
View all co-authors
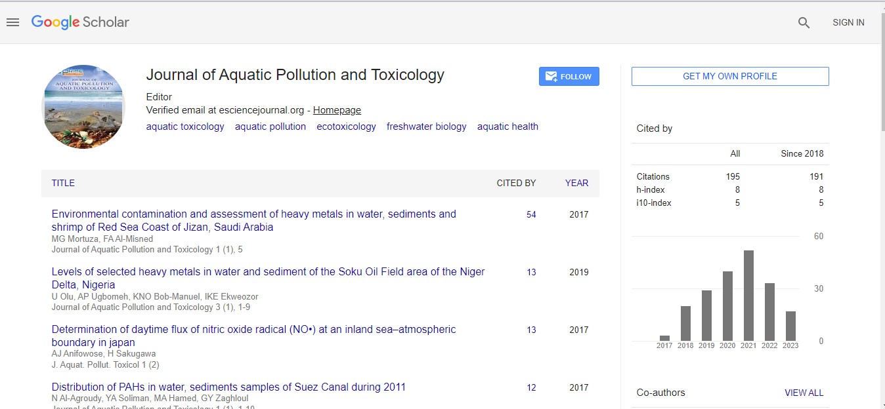tap(804, 393)
